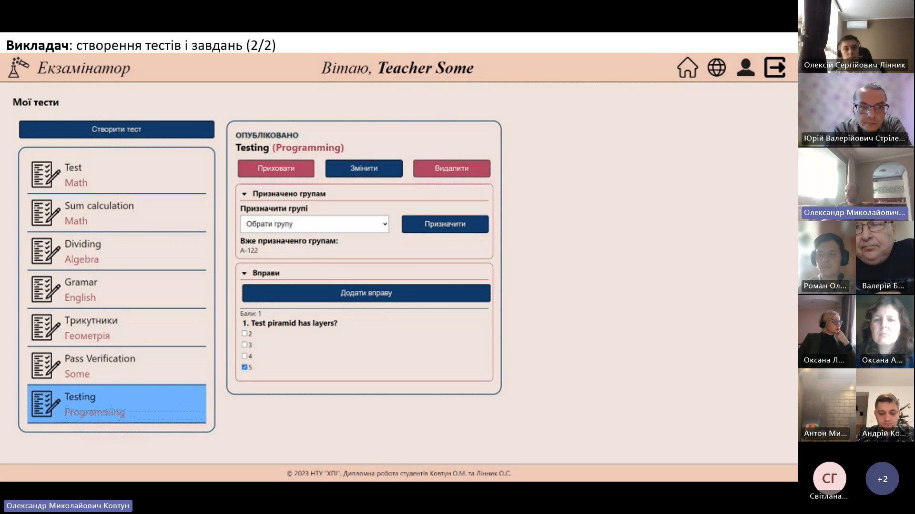This screenshot has height=514, width=915.
Task: Click checklist icon beside Pass Verification
Action: click(45, 366)
